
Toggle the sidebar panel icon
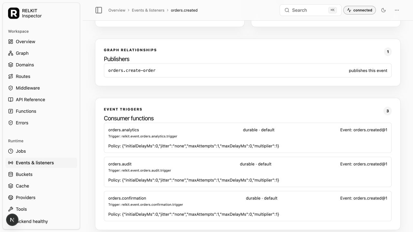[99, 10]
